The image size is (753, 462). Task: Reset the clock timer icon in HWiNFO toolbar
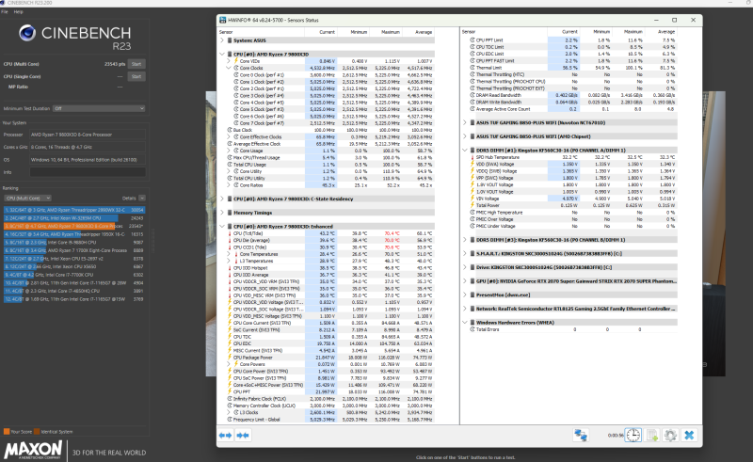pyautogui.click(x=633, y=435)
